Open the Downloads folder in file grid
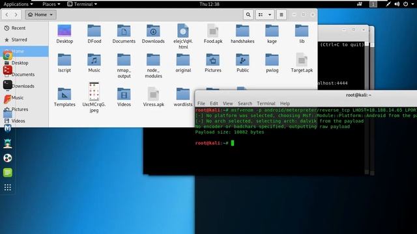 (153, 34)
